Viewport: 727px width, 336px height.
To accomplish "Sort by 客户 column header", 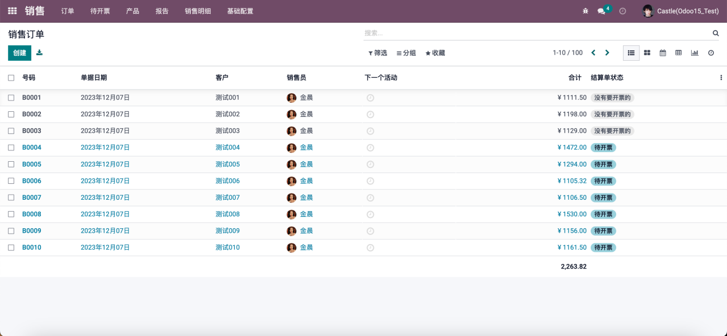I will point(222,78).
